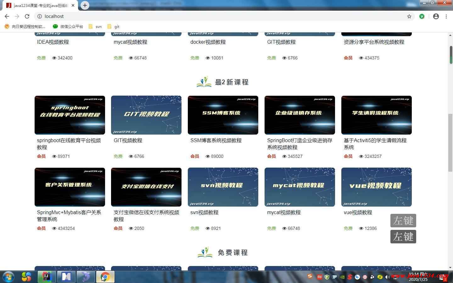Open the mycat视频教程 thumbnail in second row
The width and height of the screenshot is (453, 283).
click(300, 187)
